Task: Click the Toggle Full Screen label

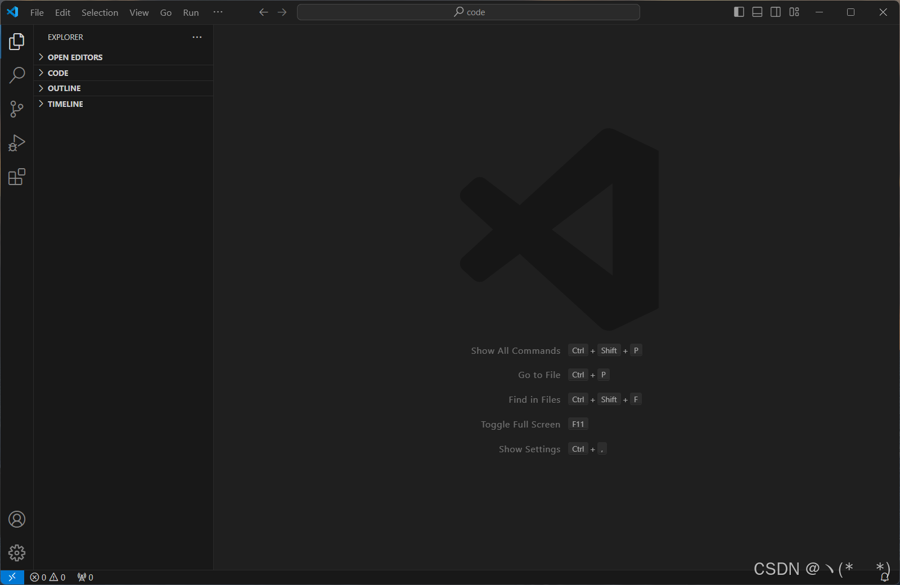Action: pos(520,424)
